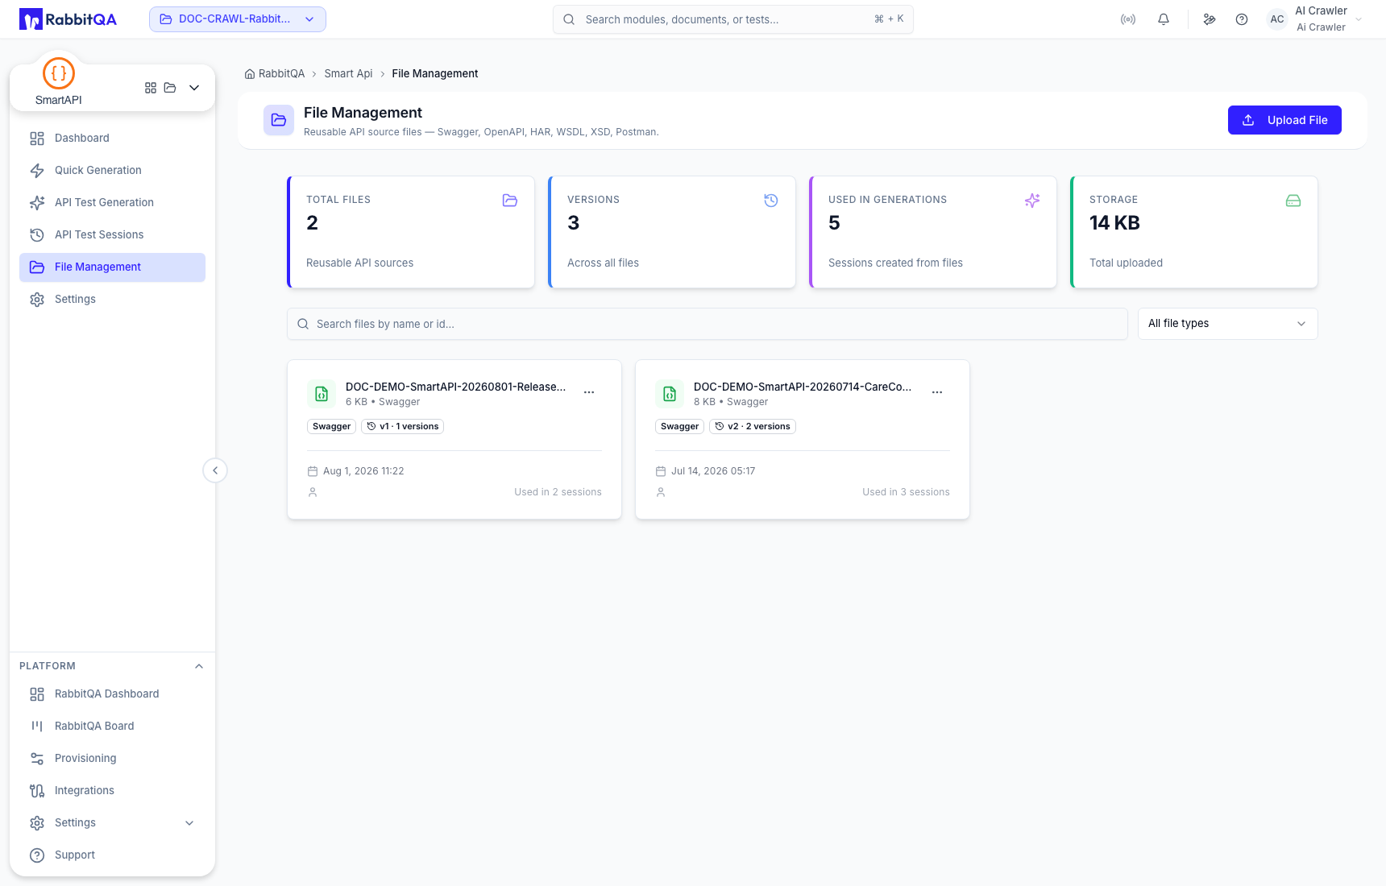Image resolution: width=1386 pixels, height=886 pixels.
Task: Select File Management in sidebar
Action: coord(112,267)
